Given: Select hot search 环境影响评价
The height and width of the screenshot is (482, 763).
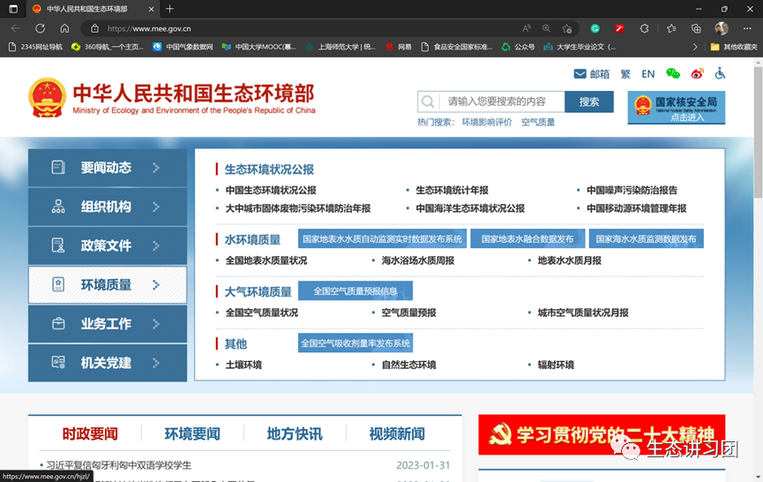Looking at the screenshot, I should [487, 122].
